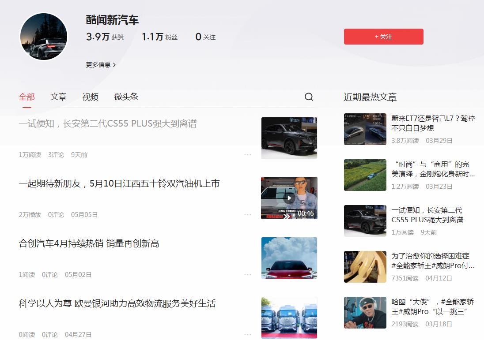Open more options for 合创汽车 article
The height and width of the screenshot is (340, 484).
coord(248,275)
